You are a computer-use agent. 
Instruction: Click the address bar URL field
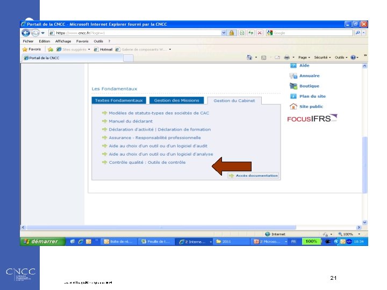[134, 33]
